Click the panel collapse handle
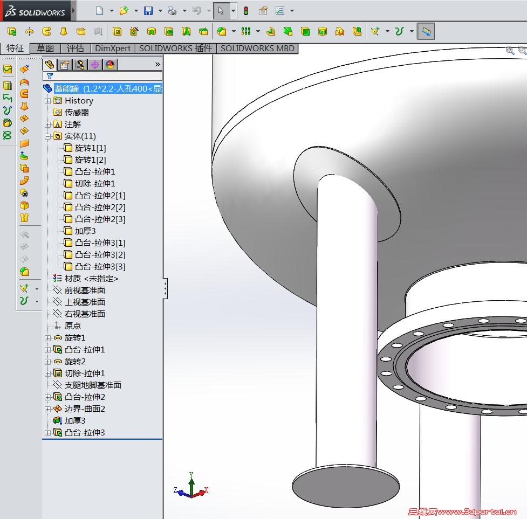 click(x=165, y=288)
